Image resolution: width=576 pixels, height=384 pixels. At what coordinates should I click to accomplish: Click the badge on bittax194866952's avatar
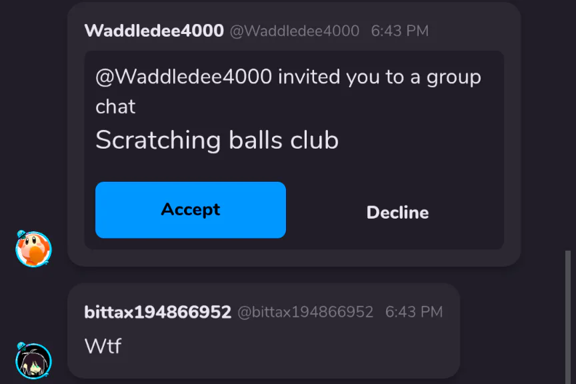point(21,346)
